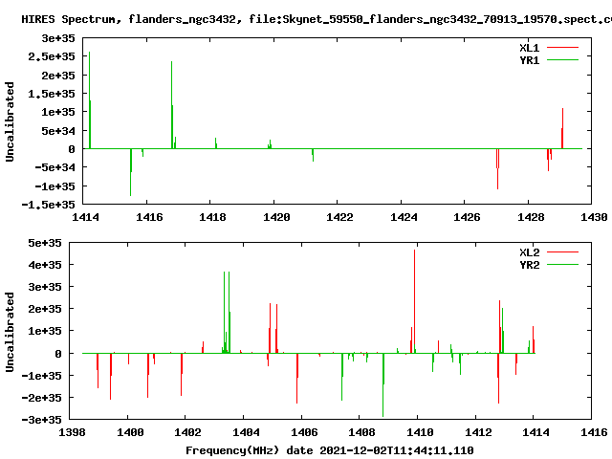Viewport: 612px width, 459px height.
Task: Click the 1418 tick label on upper plot
Action: click(212, 217)
